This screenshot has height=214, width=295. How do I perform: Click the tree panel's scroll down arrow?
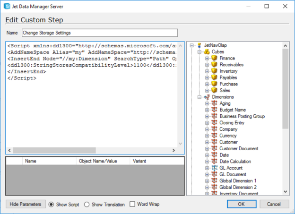[286, 192]
